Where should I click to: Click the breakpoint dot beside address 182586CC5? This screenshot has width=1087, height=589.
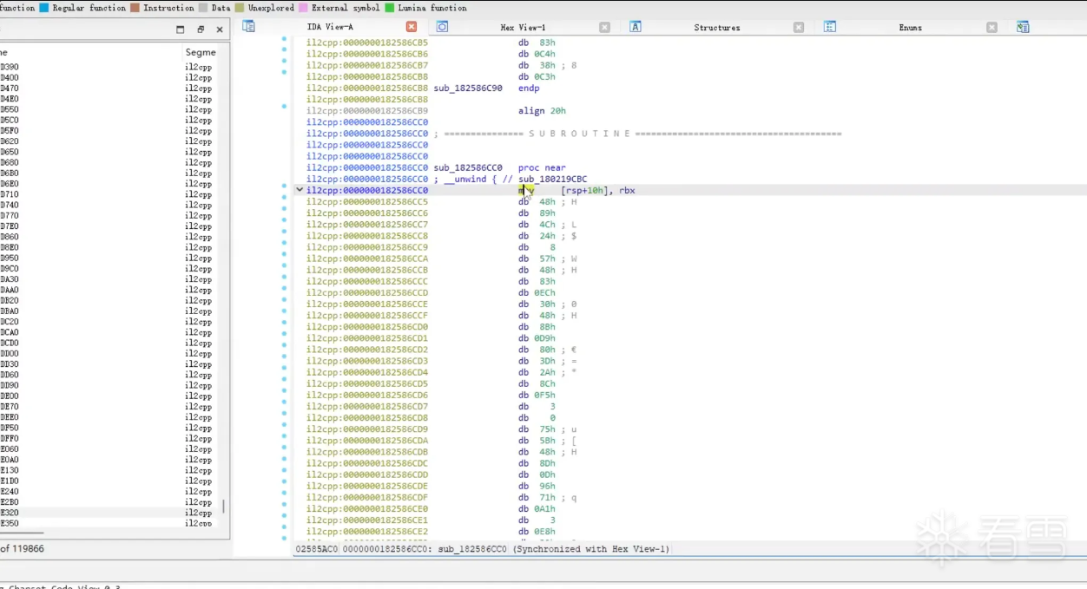tap(284, 199)
